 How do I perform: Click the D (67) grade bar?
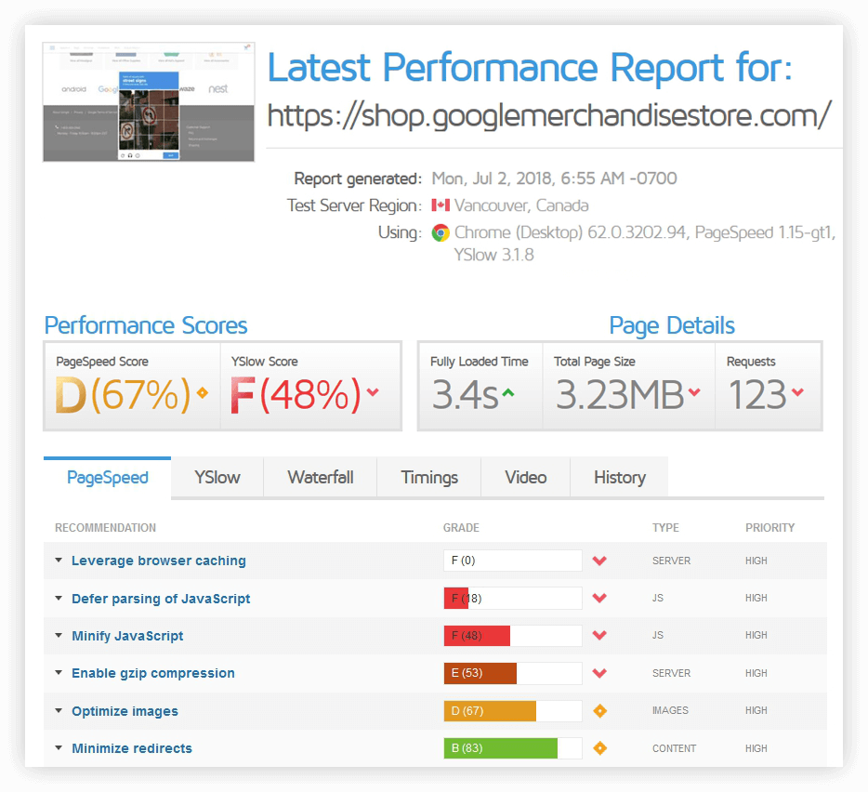coord(513,710)
